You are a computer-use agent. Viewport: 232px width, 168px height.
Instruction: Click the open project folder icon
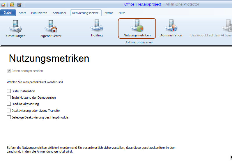point(12,5)
